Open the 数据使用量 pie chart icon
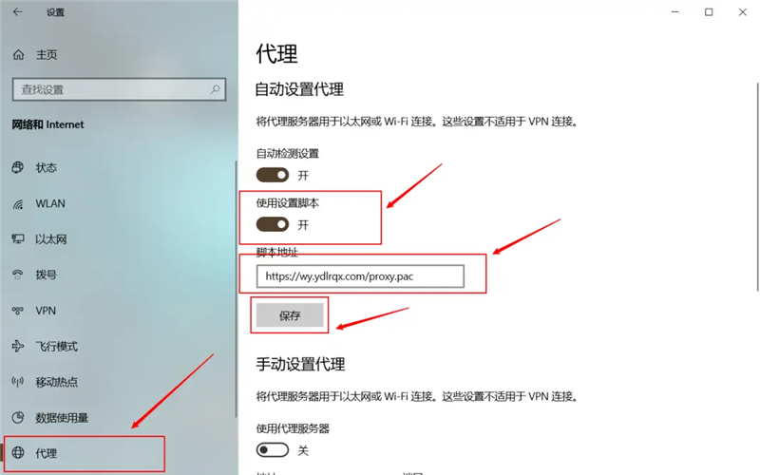 (x=17, y=417)
